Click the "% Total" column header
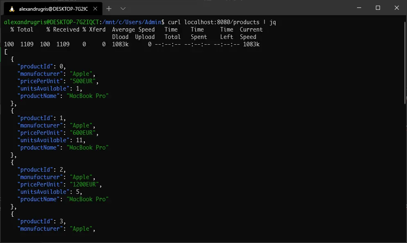 22,30
